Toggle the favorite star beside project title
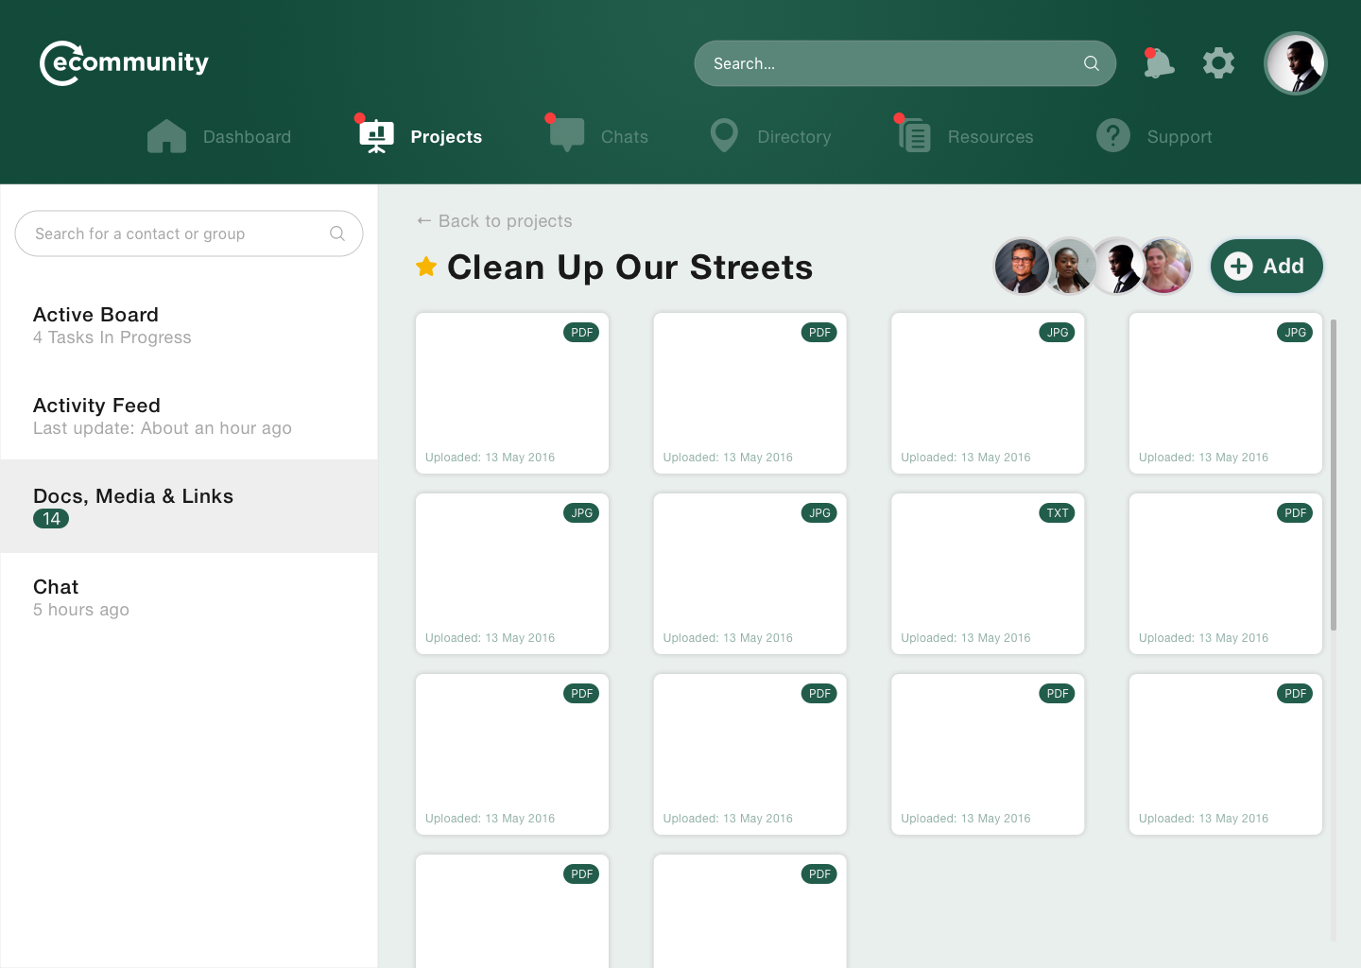Screen dimensions: 1361x968 (426, 268)
